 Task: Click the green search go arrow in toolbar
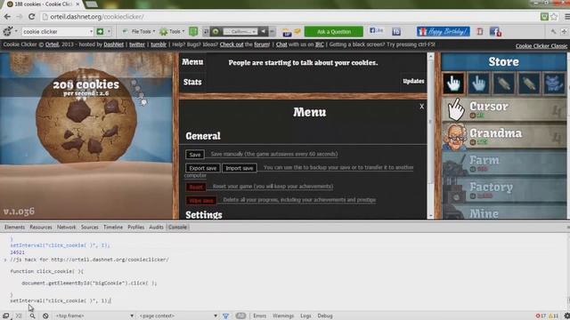coord(100,32)
